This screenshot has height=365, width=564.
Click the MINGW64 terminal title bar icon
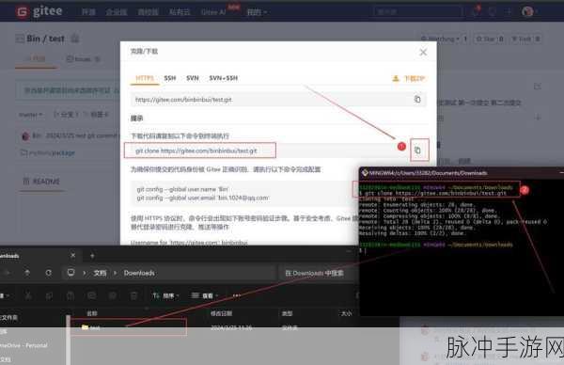pyautogui.click(x=365, y=173)
